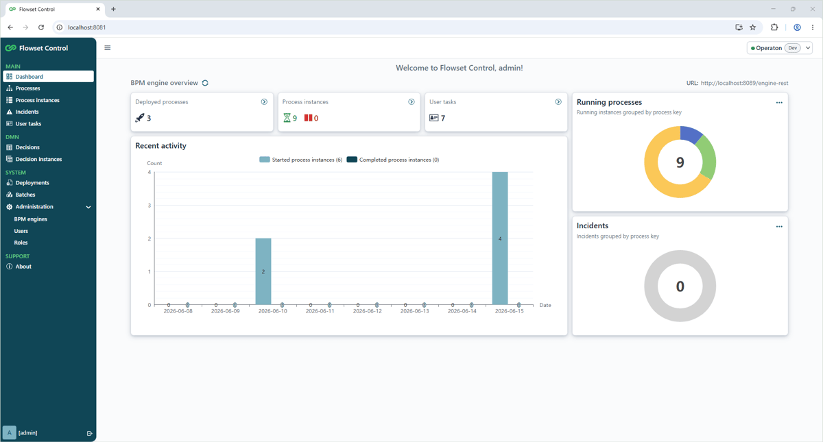
Task: Open Incidents panel three-dot menu
Action: pos(779,227)
